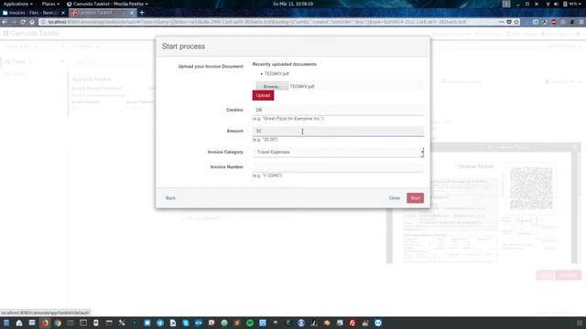Click into the Invoice Number field
The height and width of the screenshot is (329, 586).
click(338, 166)
